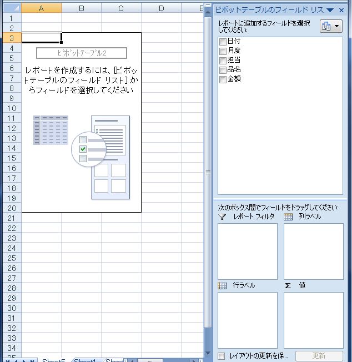Click the レポート フィルタ funnel icon
This screenshot has width=352, height=362.
coord(223,217)
